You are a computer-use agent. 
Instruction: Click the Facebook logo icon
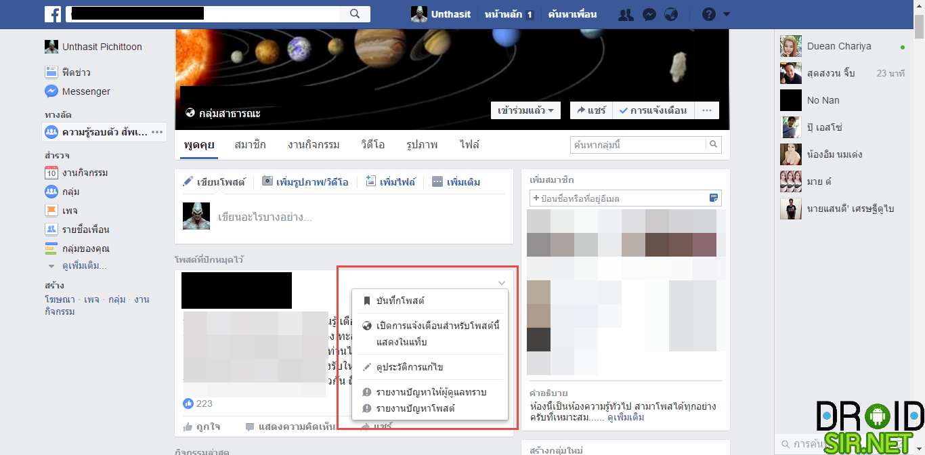click(53, 14)
